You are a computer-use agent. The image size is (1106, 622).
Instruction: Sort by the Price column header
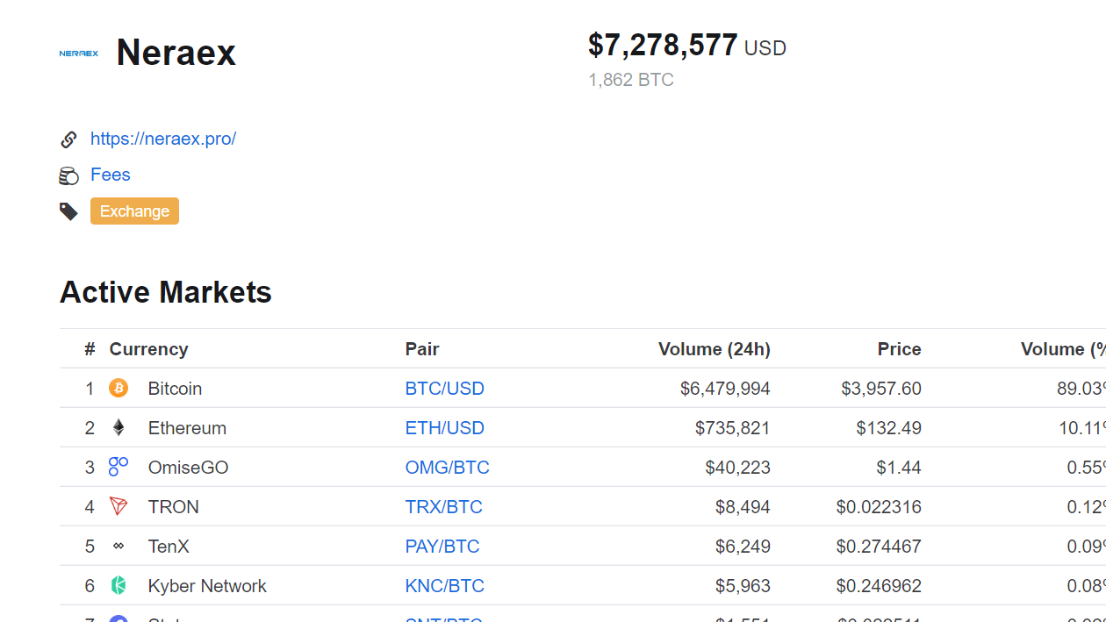[x=900, y=348]
